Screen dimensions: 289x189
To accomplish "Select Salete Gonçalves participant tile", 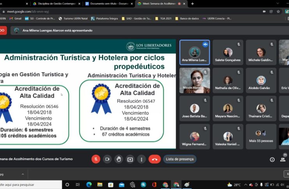I will click(228, 52).
